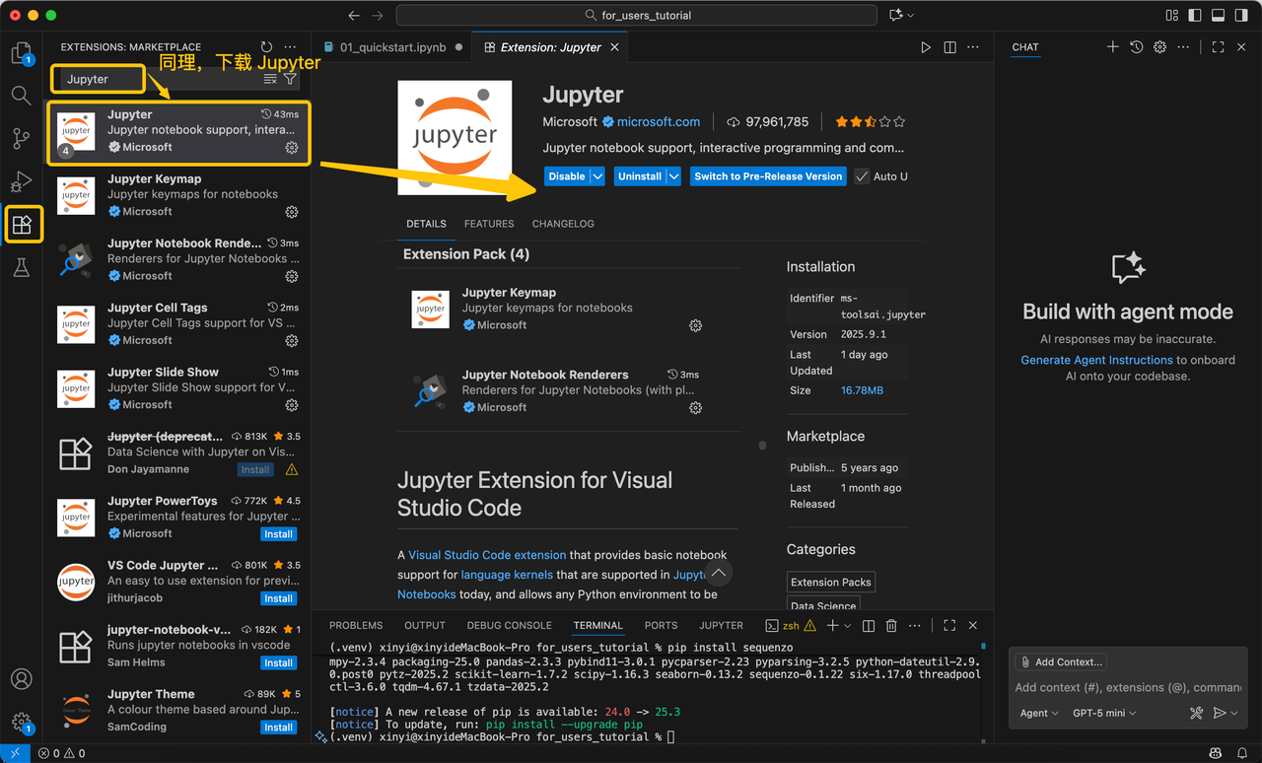Click Switch to Pre-Release Version button
The image size is (1262, 763).
point(768,176)
